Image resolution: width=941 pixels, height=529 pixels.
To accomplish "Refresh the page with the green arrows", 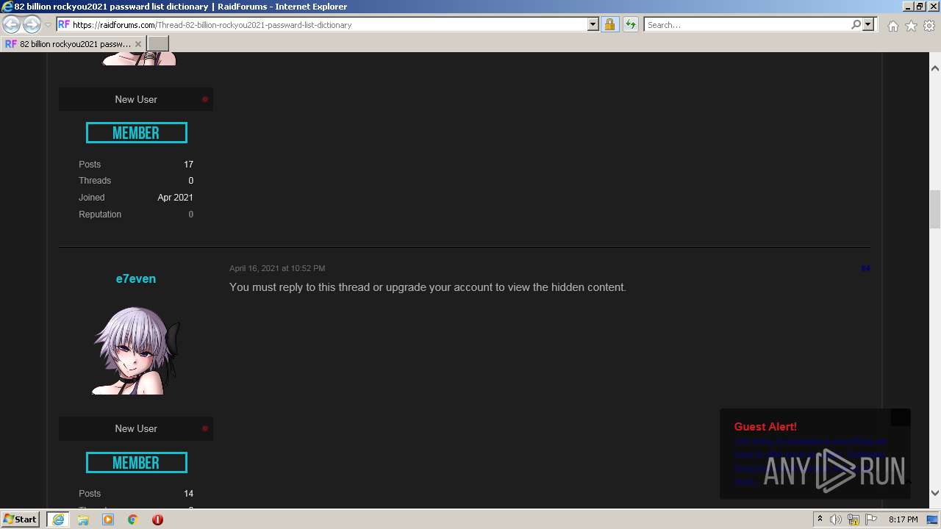I will (x=630, y=24).
